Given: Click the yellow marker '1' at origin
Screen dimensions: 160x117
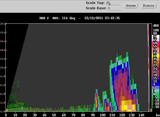Looking at the screenshot, I should pos(7,110).
